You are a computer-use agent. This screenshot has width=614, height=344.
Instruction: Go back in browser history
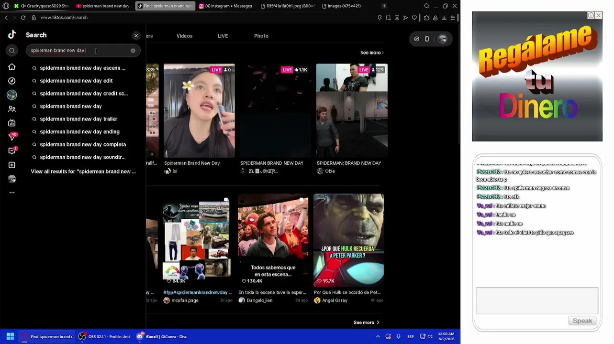[x=6, y=18]
